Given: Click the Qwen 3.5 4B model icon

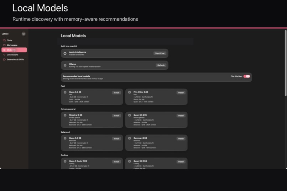Looking at the screenshot, I should pyautogui.click(x=65, y=92).
